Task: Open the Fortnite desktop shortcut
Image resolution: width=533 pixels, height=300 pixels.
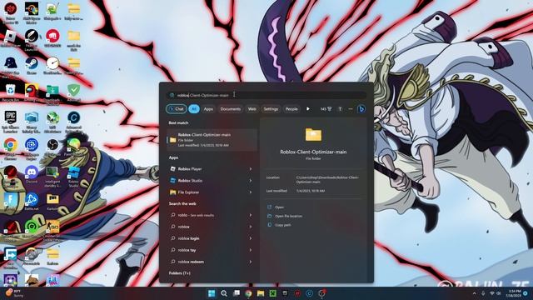Action: coord(11,202)
